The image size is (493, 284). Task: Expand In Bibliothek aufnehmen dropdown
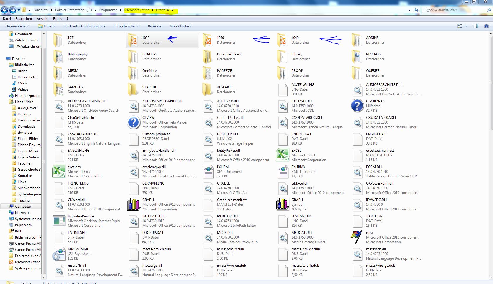[x=84, y=26]
